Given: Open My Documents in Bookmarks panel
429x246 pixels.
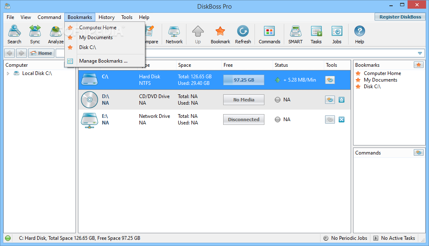Looking at the screenshot, I should tap(380, 80).
